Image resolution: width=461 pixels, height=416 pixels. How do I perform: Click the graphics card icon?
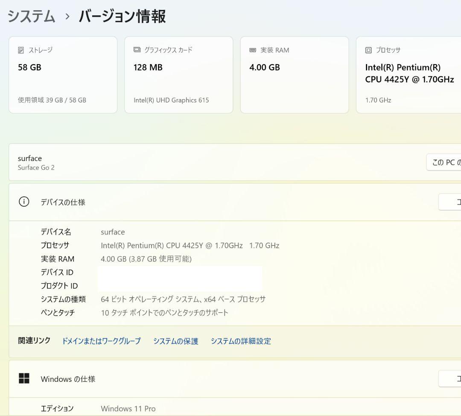point(137,50)
